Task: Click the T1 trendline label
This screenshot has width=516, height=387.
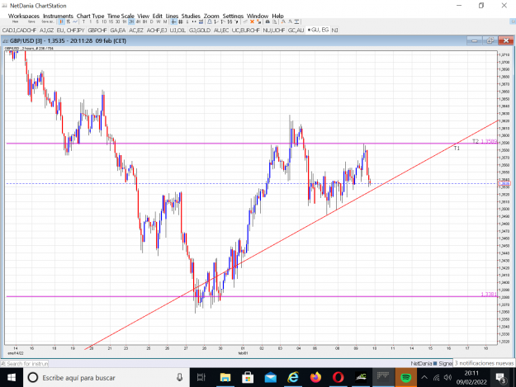Action: [457, 149]
